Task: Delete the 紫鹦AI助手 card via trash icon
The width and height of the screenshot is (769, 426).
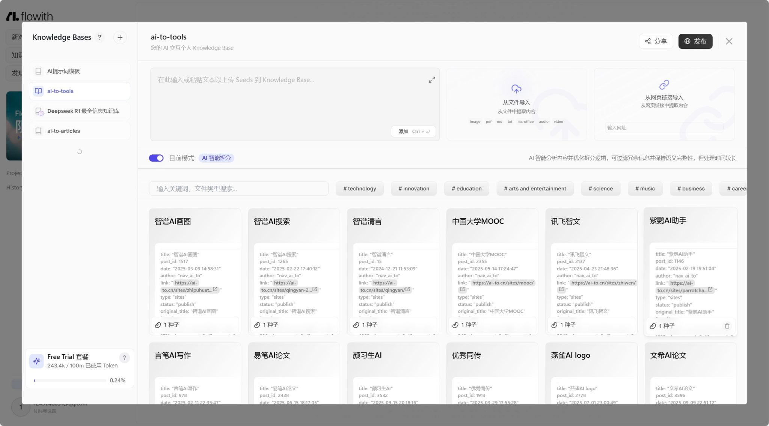Action: tap(727, 326)
